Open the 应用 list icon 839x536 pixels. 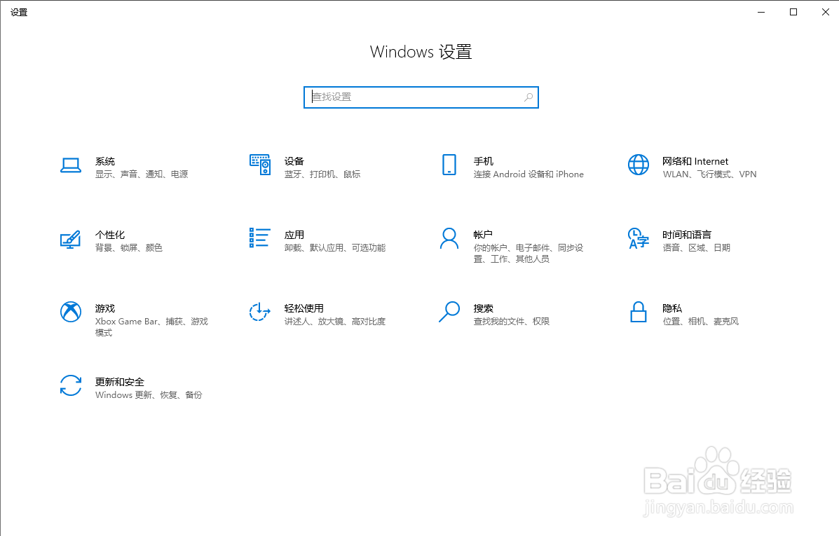(259, 238)
